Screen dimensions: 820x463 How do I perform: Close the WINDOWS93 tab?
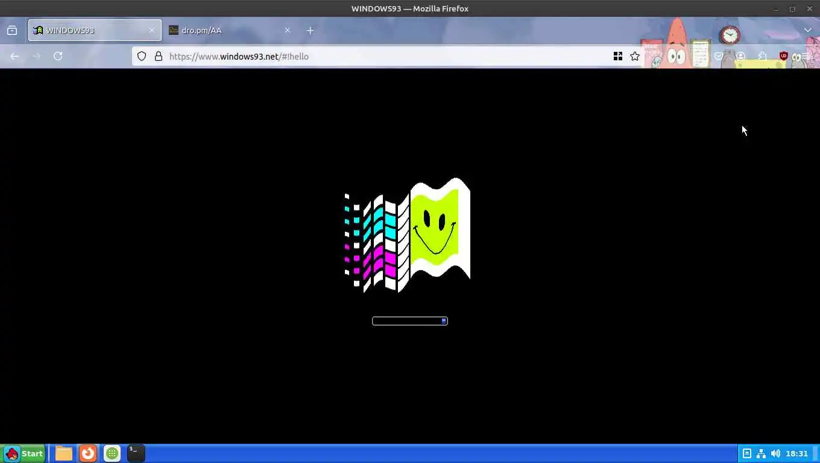(152, 30)
